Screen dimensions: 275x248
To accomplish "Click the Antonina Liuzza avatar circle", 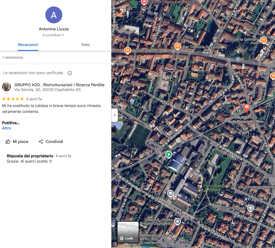I will click(54, 15).
